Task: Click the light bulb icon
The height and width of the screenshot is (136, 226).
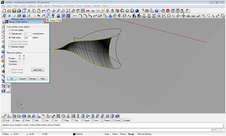Action: [x=107, y=11]
